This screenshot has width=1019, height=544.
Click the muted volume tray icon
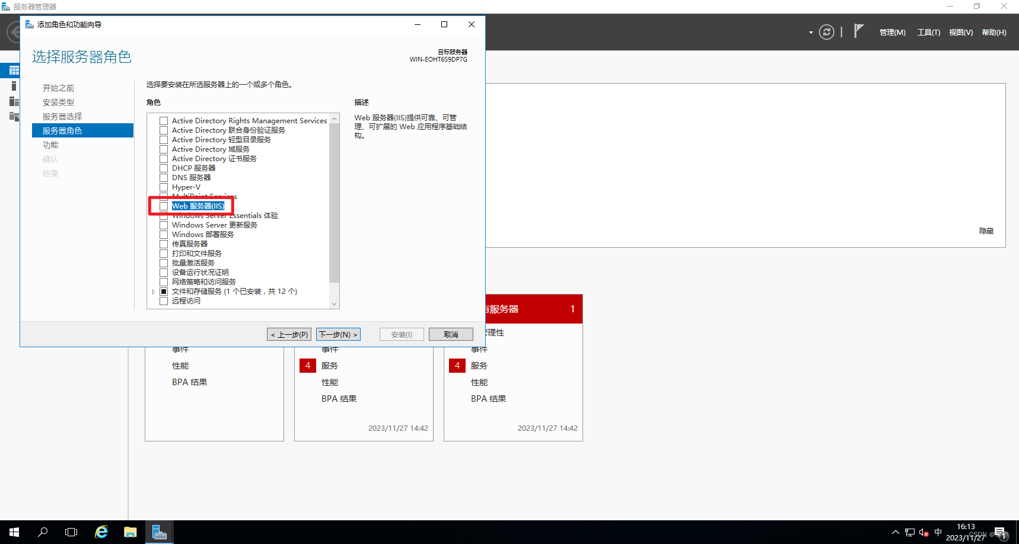924,532
